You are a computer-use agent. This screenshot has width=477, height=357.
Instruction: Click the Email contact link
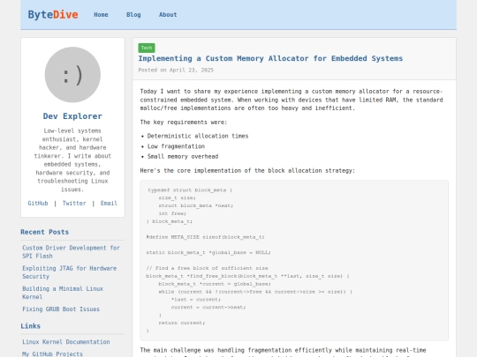pyautogui.click(x=109, y=203)
